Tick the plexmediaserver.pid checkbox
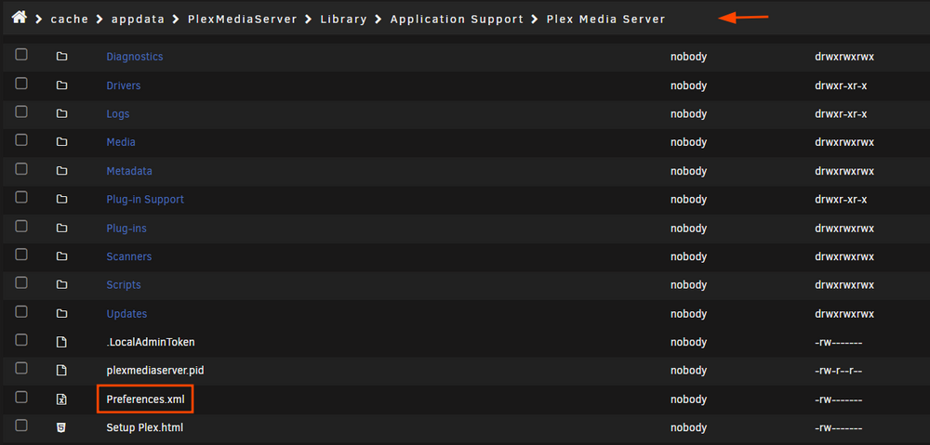Screen dimensions: 930x445 [x=21, y=368]
